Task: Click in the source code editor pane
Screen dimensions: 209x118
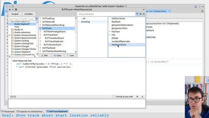Action: pyautogui.click(x=78, y=76)
